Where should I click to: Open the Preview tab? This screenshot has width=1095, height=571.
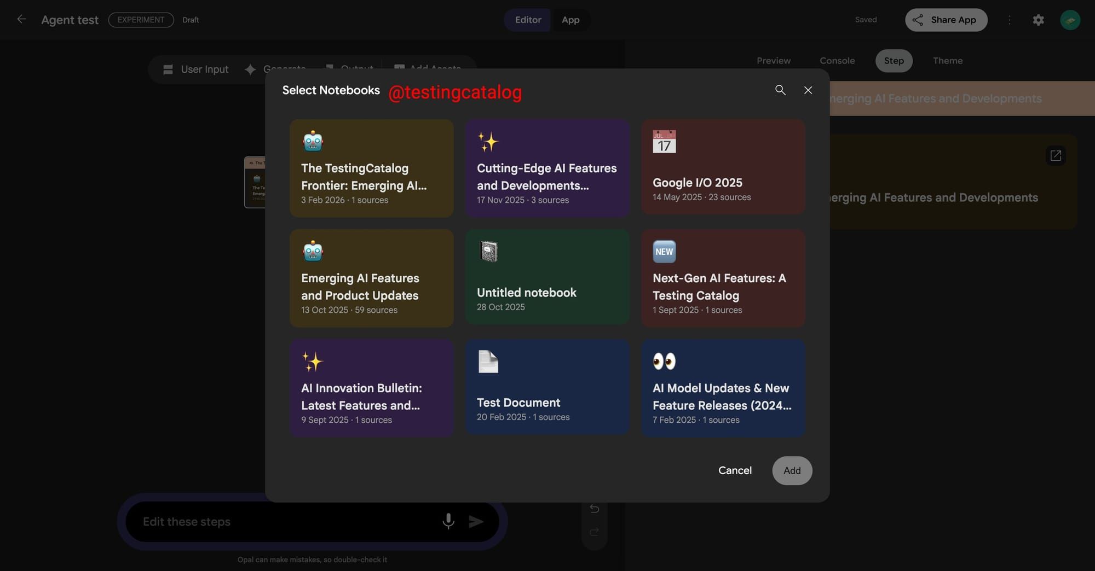773,61
